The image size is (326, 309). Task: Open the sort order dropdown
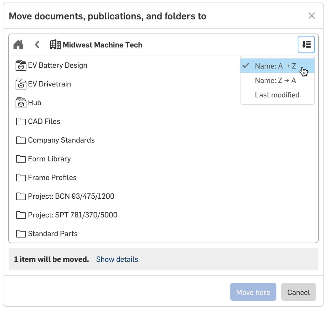pyautogui.click(x=306, y=45)
